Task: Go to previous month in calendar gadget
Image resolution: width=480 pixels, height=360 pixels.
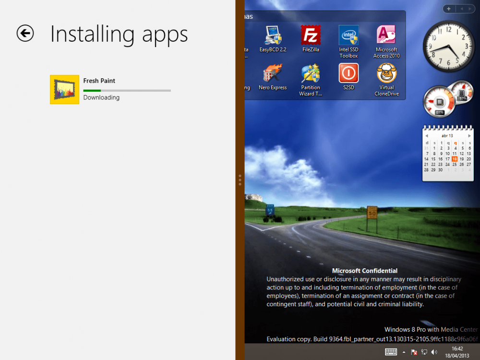Action: click(427, 136)
